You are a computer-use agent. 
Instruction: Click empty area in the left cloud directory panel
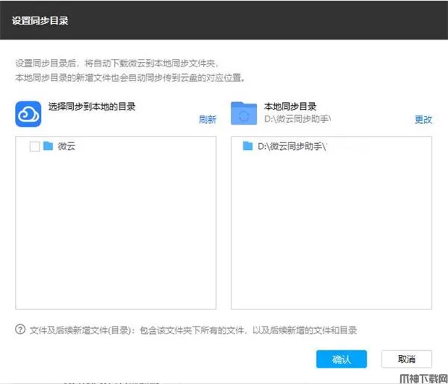coord(116,239)
